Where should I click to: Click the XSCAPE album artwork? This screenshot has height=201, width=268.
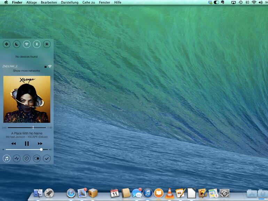(27, 99)
